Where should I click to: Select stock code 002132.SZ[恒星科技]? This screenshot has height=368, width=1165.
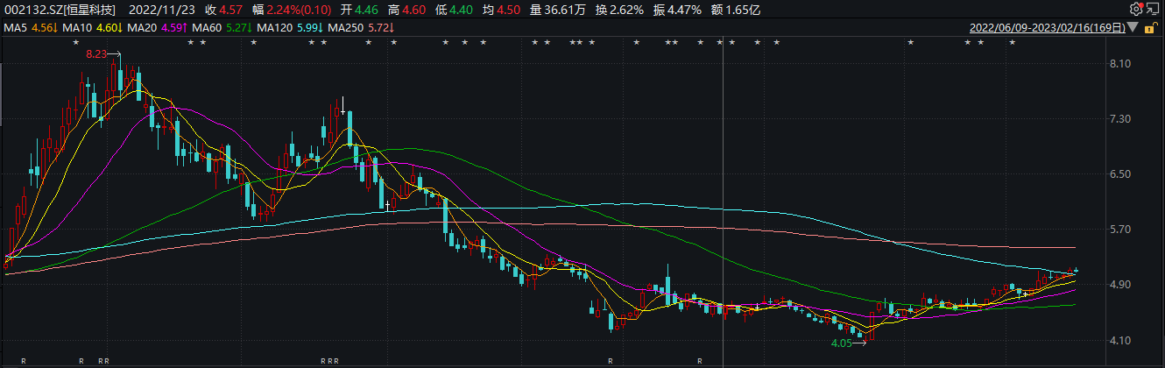tap(59, 10)
